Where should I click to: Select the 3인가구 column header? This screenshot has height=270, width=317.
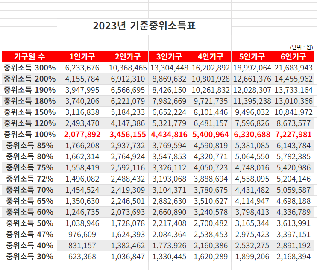pos(169,56)
